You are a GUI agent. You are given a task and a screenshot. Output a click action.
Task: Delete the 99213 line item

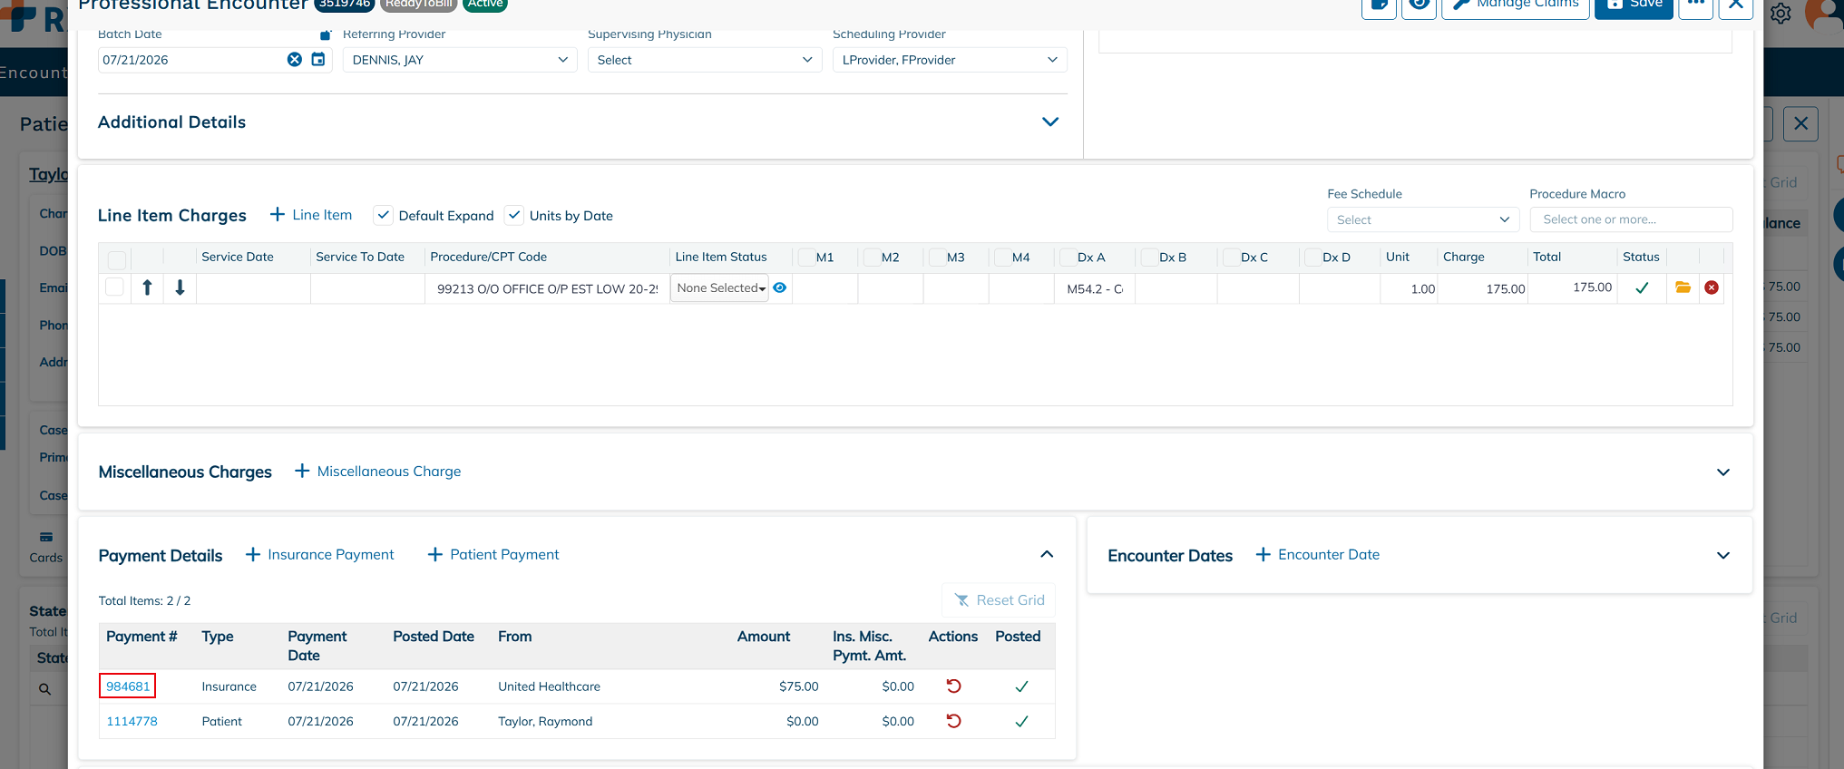pyautogui.click(x=1712, y=287)
